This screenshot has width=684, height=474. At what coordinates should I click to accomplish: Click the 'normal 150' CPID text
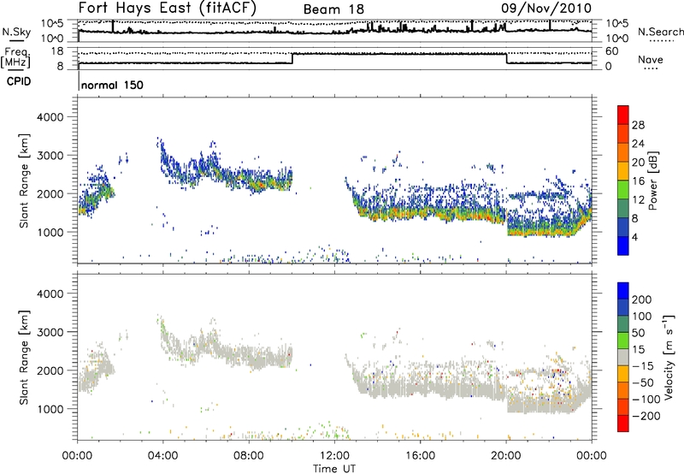click(x=112, y=85)
